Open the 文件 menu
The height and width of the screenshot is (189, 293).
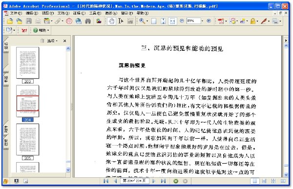click(16, 13)
